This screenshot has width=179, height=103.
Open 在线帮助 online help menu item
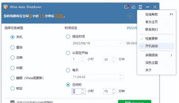pyautogui.click(x=156, y=15)
